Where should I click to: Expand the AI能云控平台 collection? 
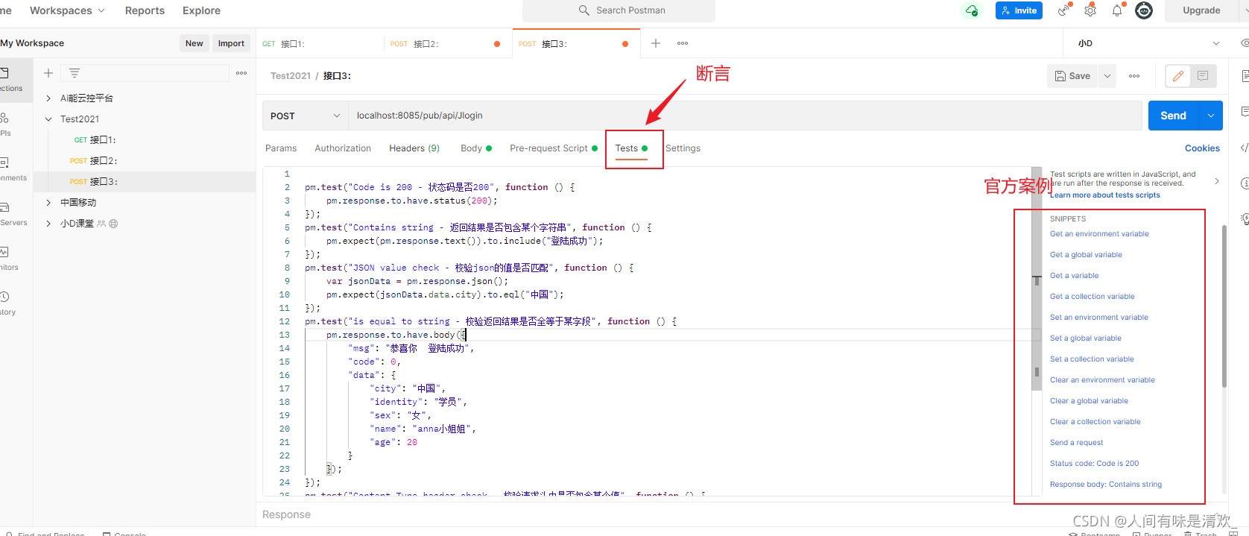48,98
